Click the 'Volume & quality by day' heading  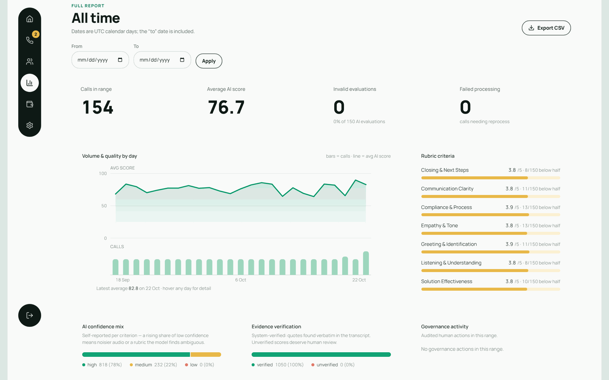110,156
